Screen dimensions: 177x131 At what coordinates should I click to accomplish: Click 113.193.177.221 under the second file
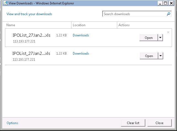pyautogui.click(x=24, y=59)
